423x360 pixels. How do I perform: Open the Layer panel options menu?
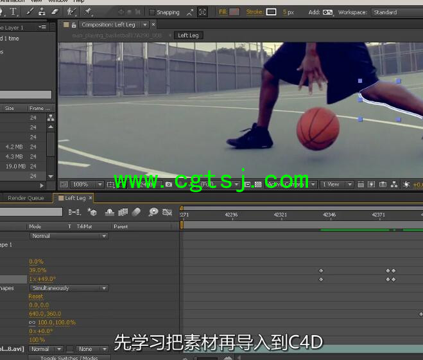click(x=42, y=27)
